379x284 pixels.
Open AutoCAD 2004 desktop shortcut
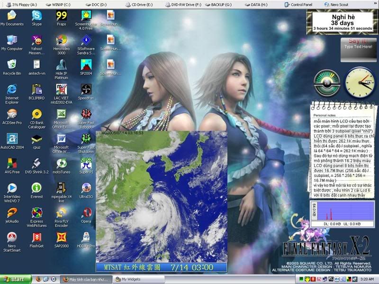12,141
